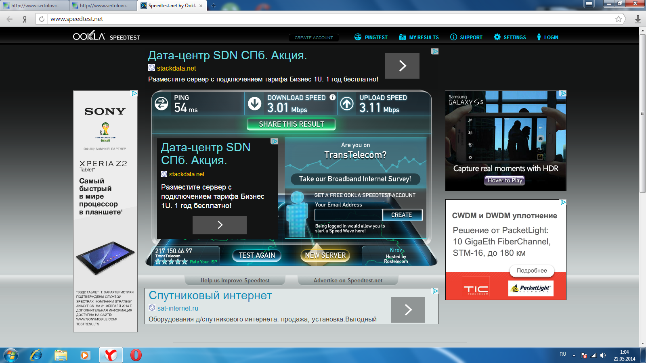Switch to first sertolovo tab
The height and width of the screenshot is (363, 646).
(x=35, y=6)
